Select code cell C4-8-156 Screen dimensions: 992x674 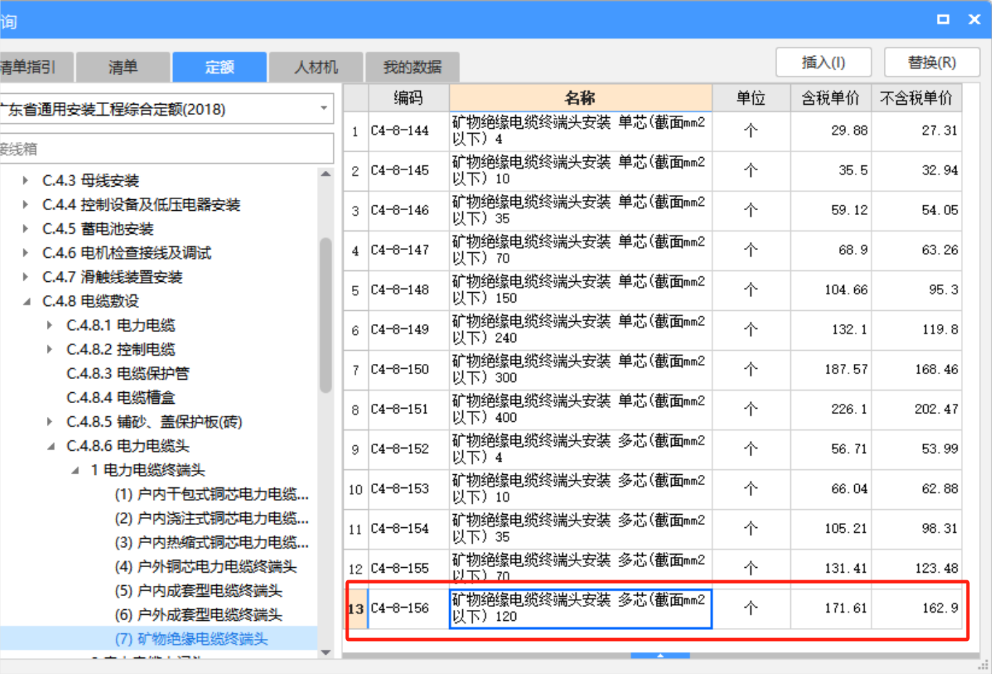pyautogui.click(x=409, y=609)
